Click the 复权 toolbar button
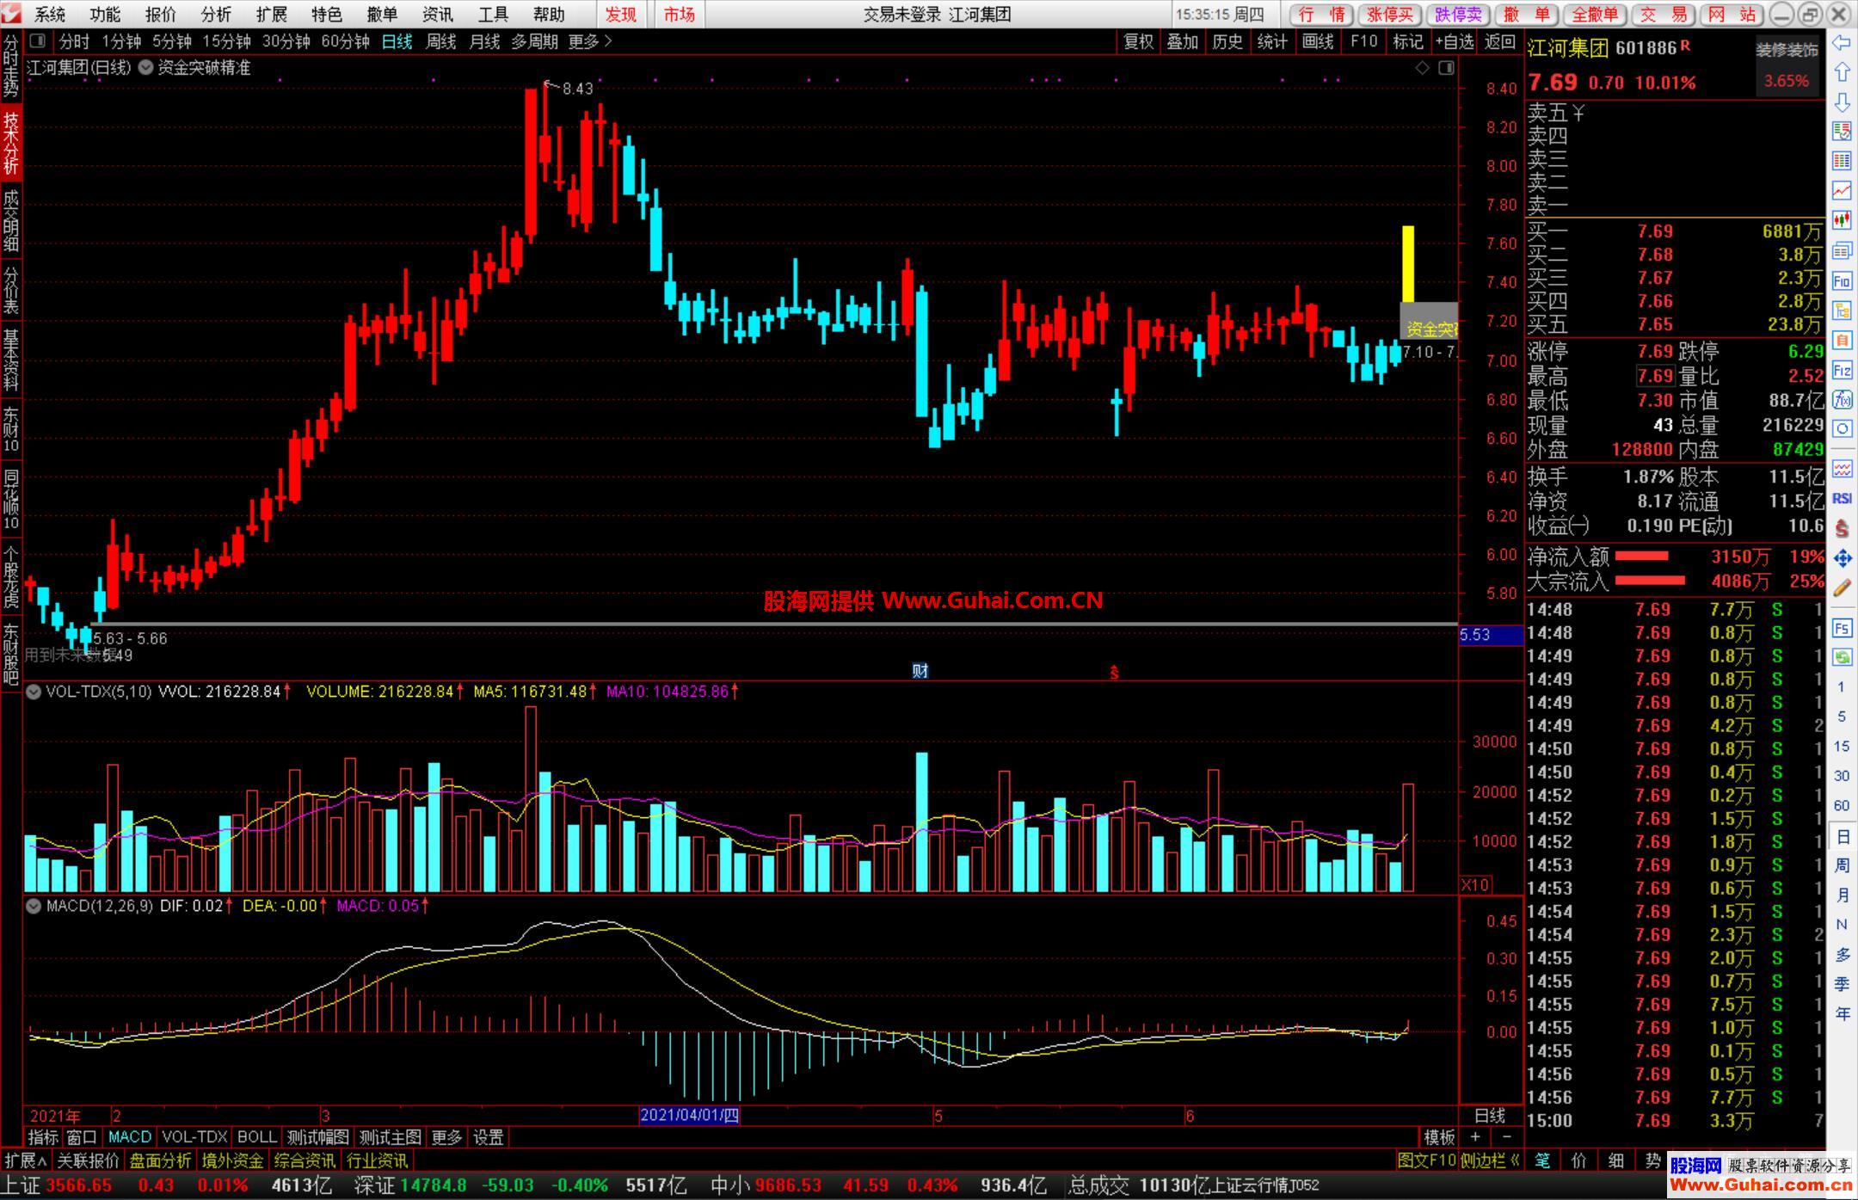The height and width of the screenshot is (1200, 1858). tap(1138, 41)
